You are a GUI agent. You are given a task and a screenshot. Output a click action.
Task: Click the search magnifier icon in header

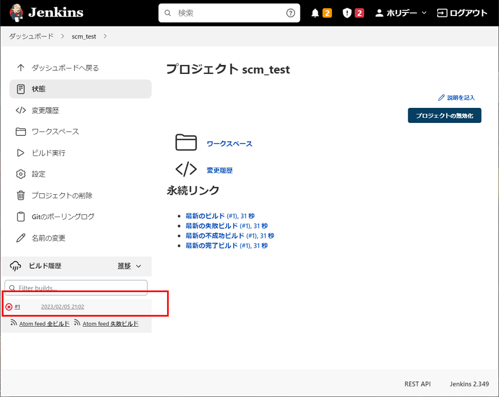pos(167,13)
